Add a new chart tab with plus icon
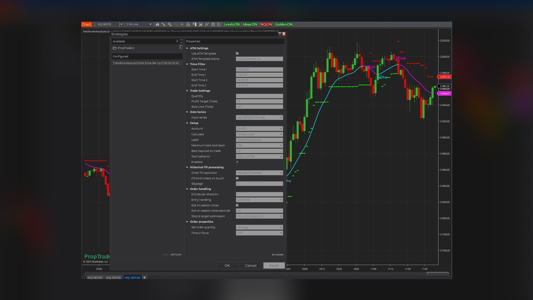 tap(144, 277)
